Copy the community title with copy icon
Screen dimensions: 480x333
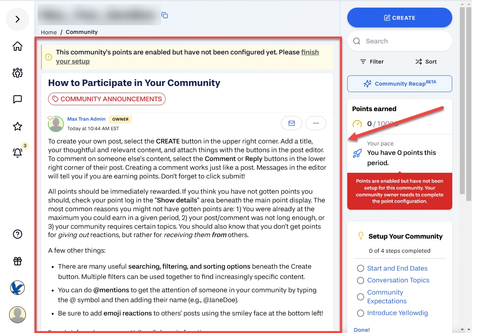(x=165, y=15)
